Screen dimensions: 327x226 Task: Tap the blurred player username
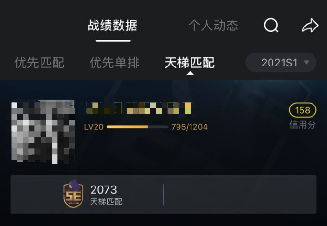click(x=139, y=108)
